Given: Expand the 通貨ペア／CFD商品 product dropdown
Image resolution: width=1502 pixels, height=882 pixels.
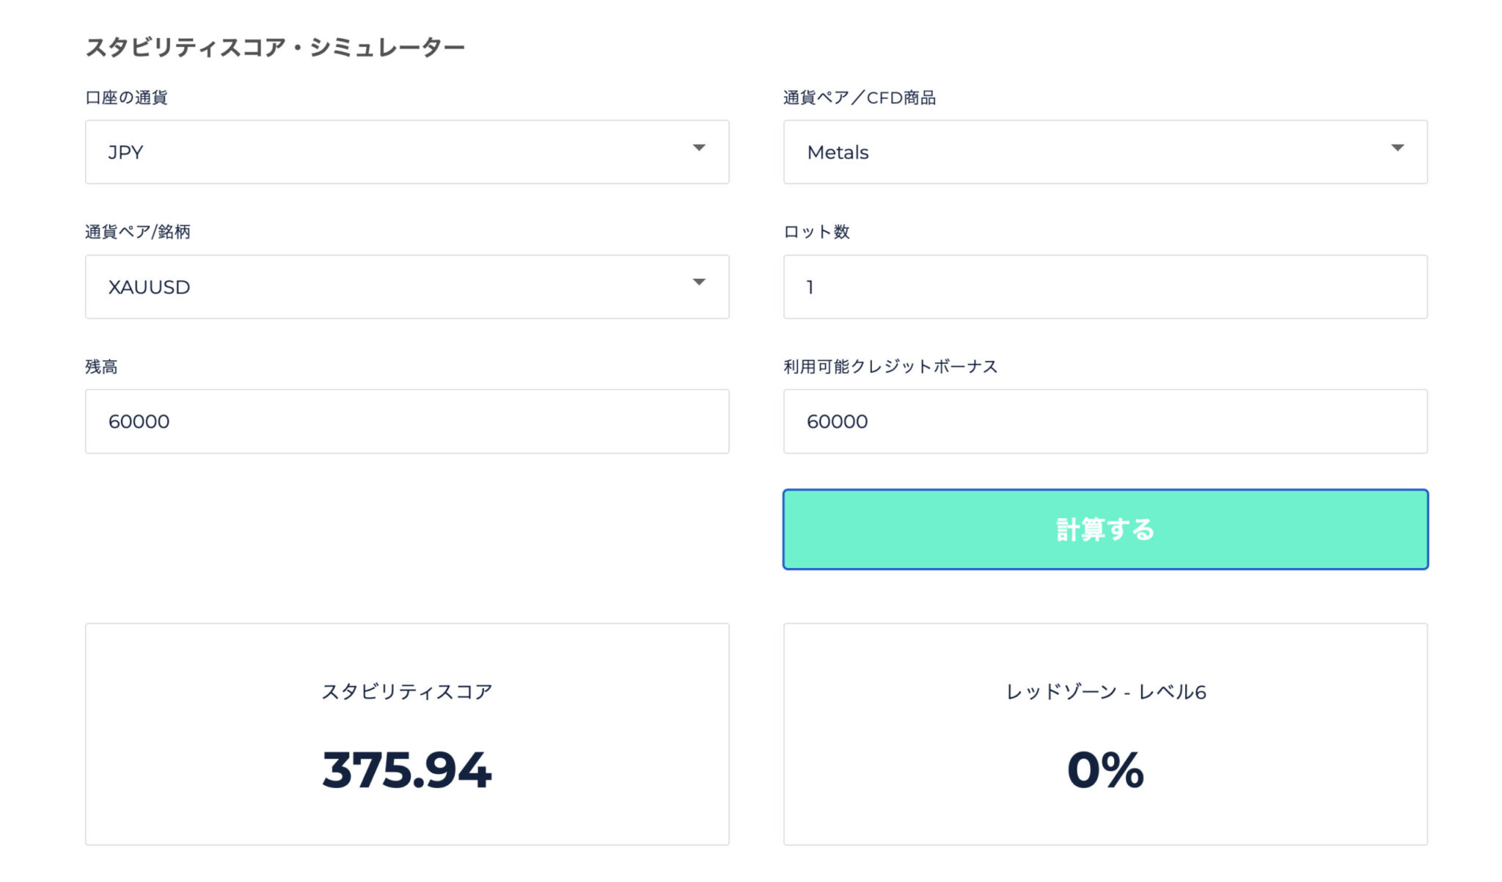Looking at the screenshot, I should 1105,152.
